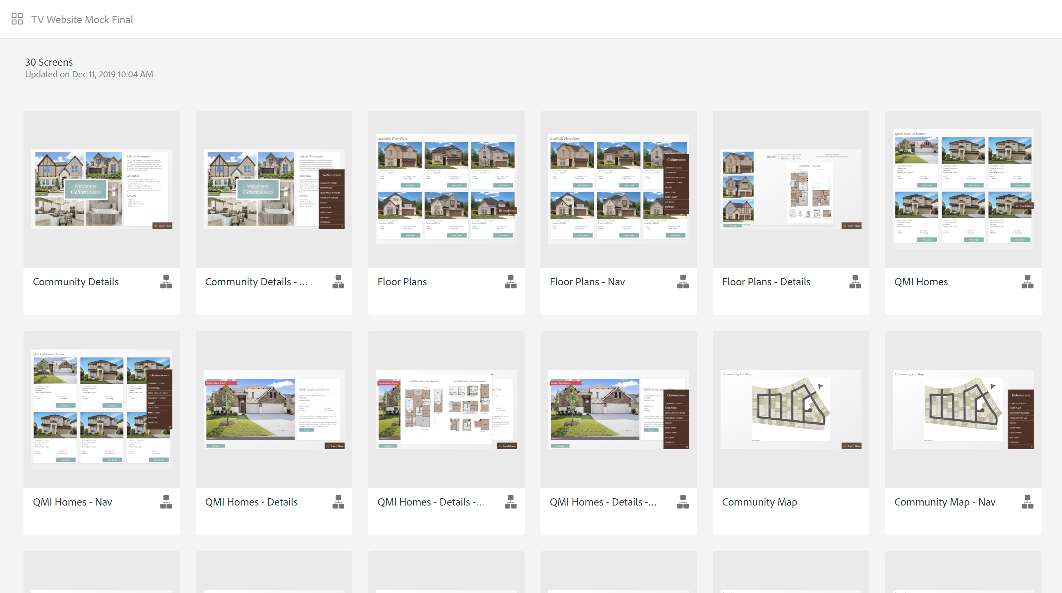Click the flow icon on the Community Details card

166,282
